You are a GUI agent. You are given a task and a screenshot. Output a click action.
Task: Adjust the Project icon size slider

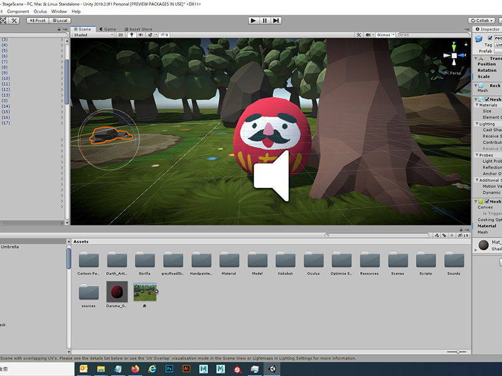tap(457, 352)
